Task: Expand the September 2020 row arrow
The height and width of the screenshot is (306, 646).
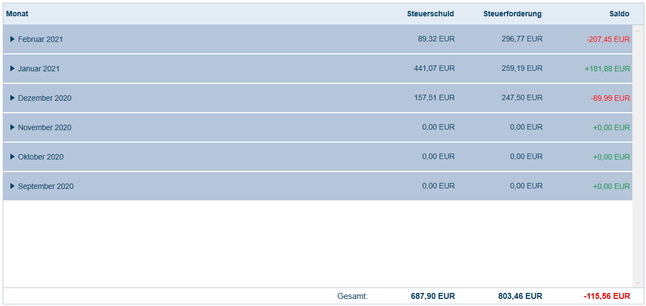Action: (x=13, y=186)
